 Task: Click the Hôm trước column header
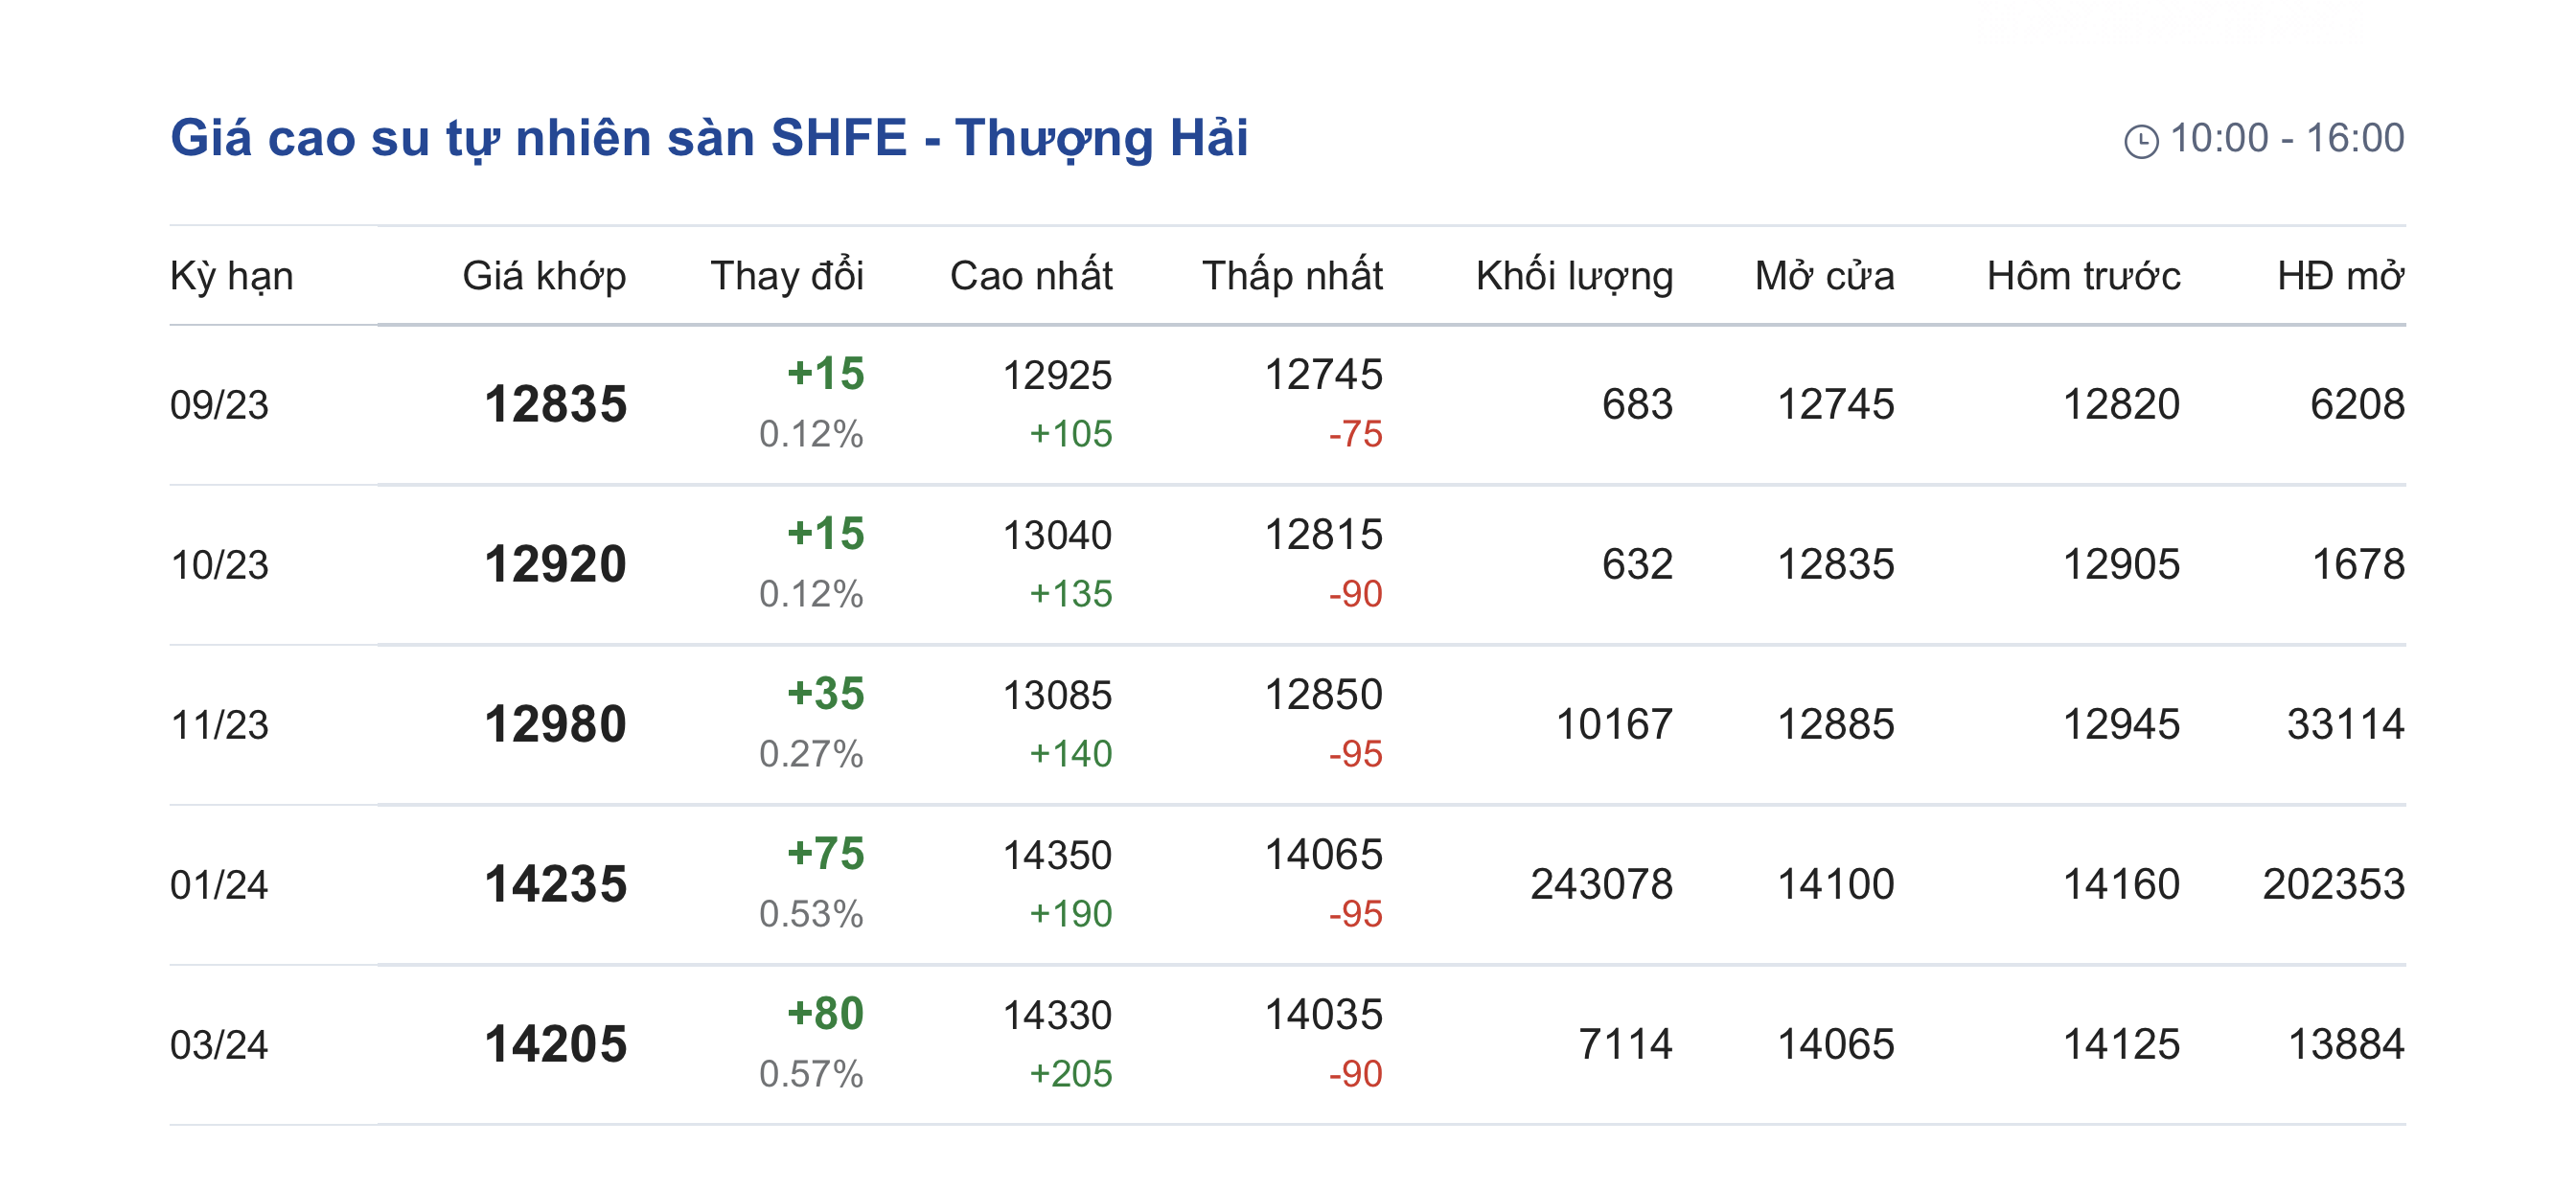pyautogui.click(x=2083, y=276)
